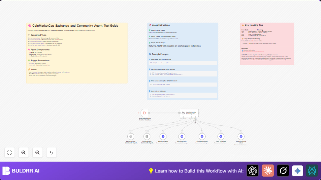Select the When Executed by Another Workflow trigger node
Viewport: 321px width, 180px height.
[x=145, y=113]
